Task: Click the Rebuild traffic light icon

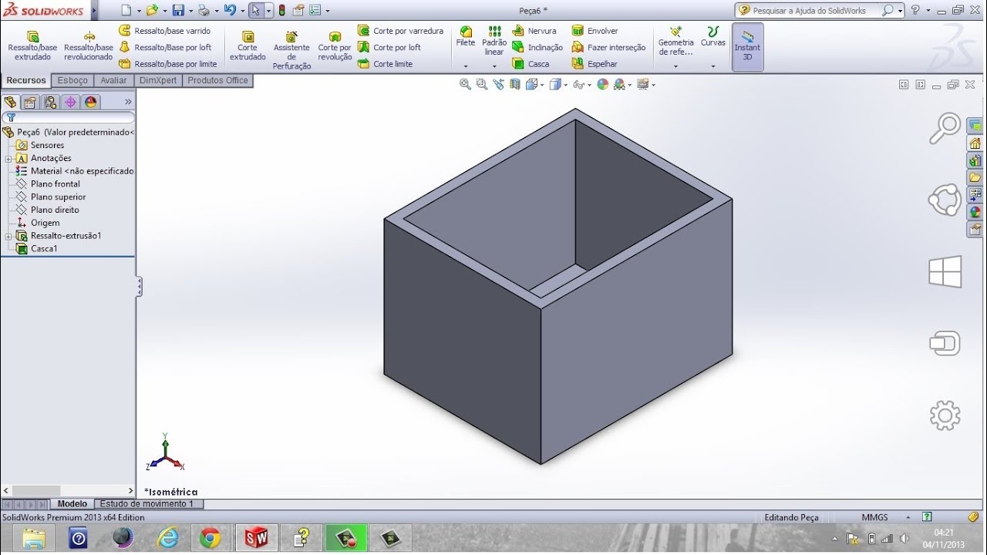Action: tap(282, 10)
